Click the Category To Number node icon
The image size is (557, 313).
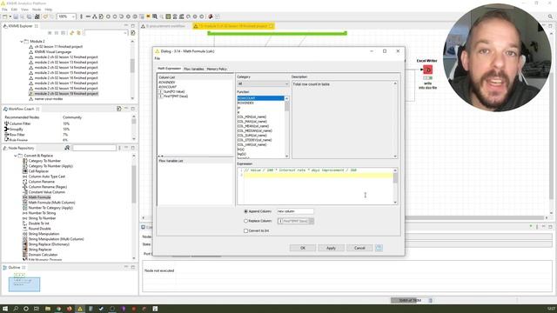tap(25, 161)
